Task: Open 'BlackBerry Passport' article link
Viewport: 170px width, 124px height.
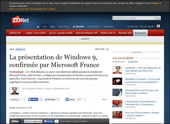Action: 143,81
